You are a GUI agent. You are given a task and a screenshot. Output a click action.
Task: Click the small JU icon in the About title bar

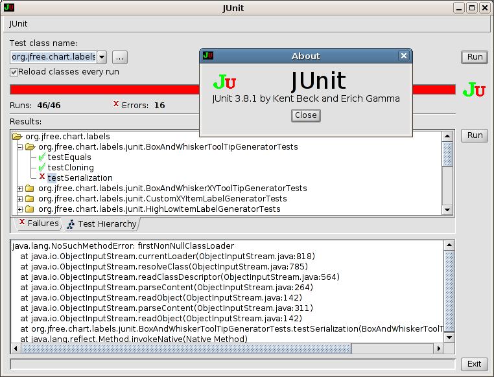point(208,56)
